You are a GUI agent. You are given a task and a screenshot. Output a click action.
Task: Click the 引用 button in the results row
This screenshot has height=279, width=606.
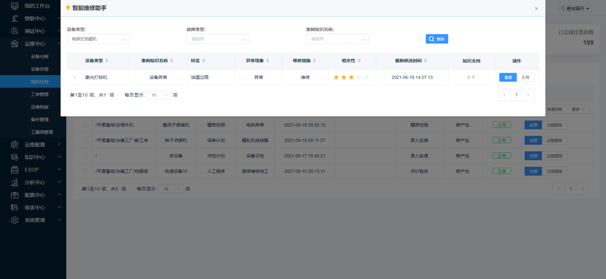tap(525, 77)
